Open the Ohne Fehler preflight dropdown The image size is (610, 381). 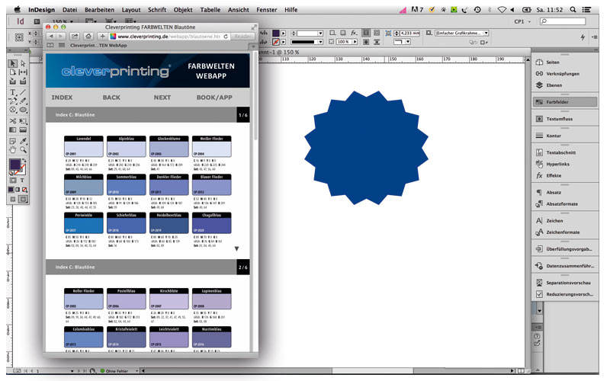coord(136,371)
